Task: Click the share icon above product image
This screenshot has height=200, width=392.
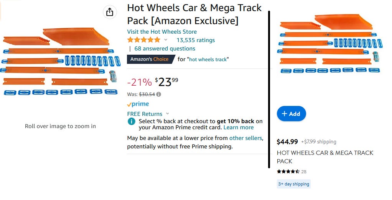Action: pyautogui.click(x=110, y=12)
